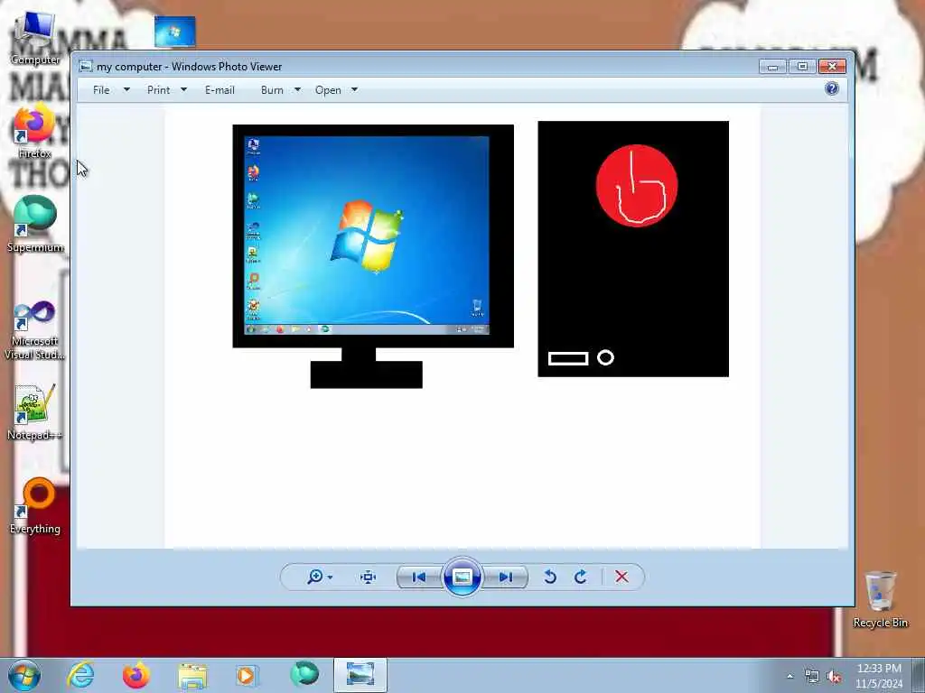Expand the Burn dropdown arrow

pos(297,89)
